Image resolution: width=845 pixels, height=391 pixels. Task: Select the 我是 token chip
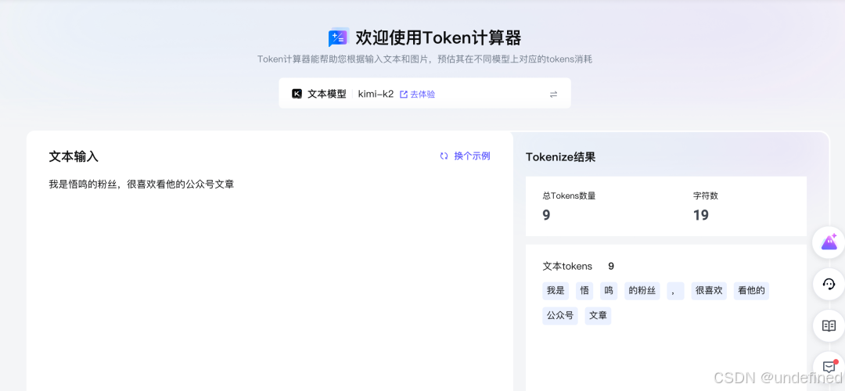click(556, 291)
